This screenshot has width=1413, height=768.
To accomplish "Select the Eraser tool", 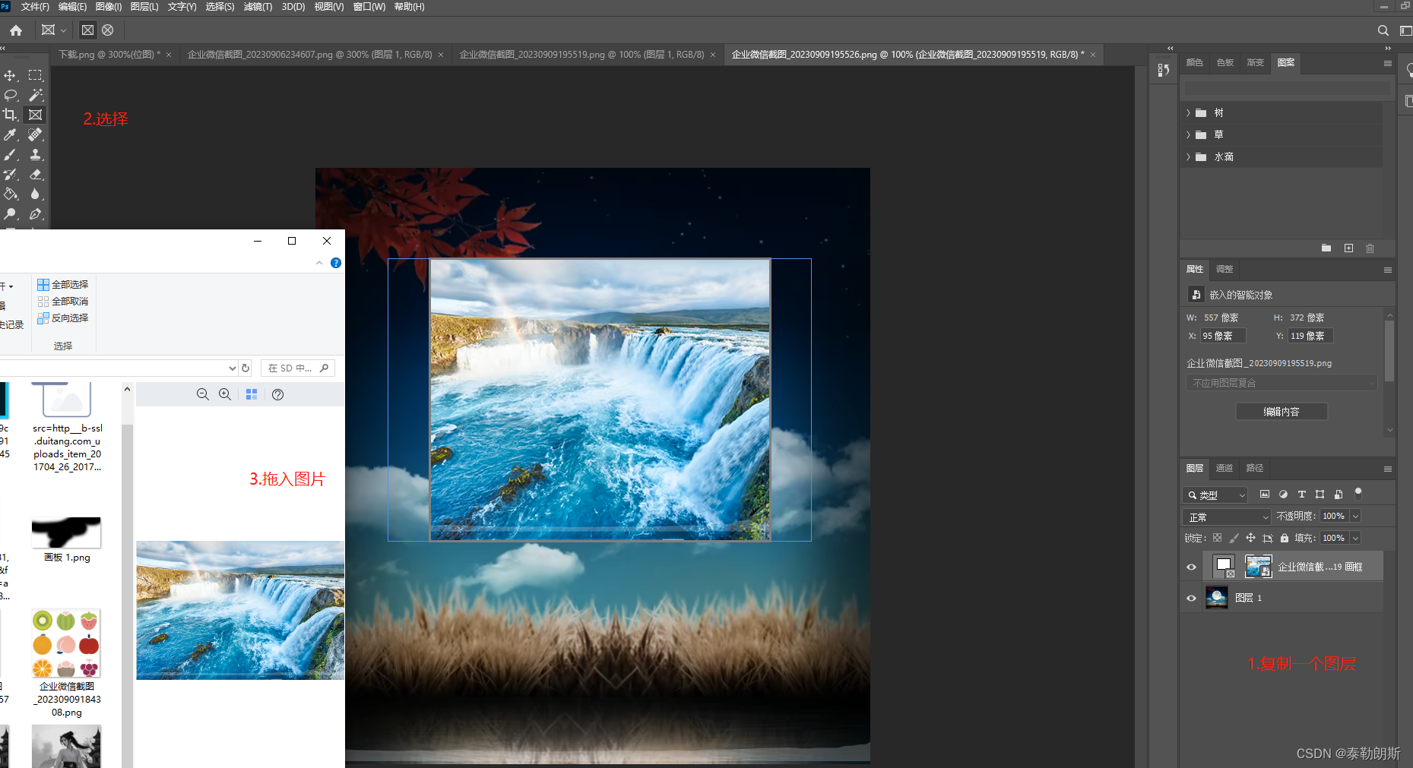I will tap(36, 174).
